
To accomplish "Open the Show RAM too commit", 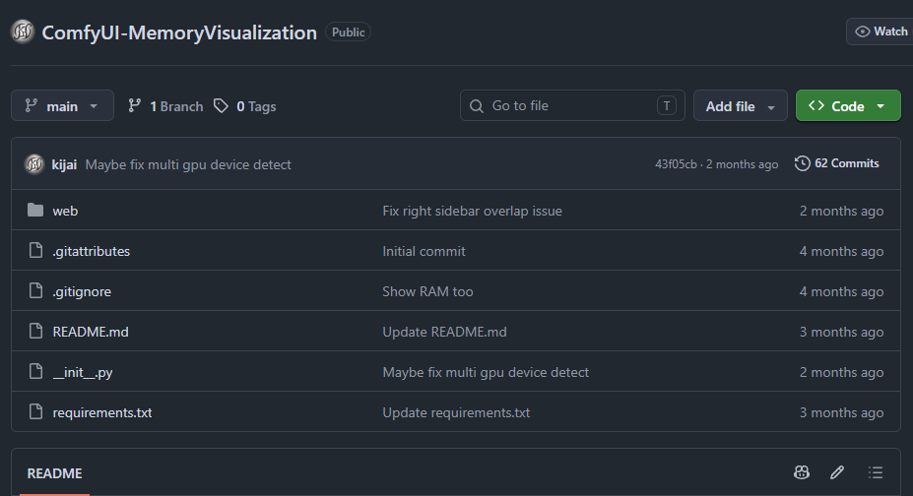I will [428, 291].
